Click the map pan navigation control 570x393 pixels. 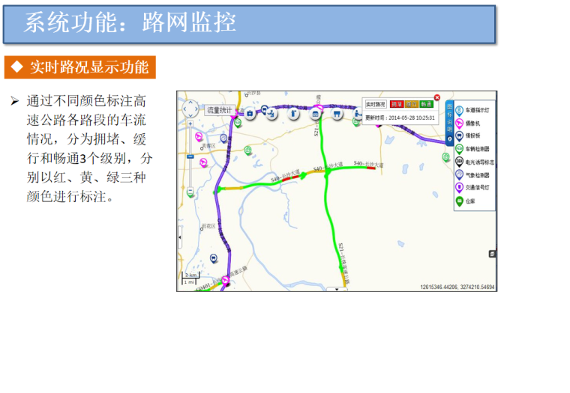click(190, 110)
